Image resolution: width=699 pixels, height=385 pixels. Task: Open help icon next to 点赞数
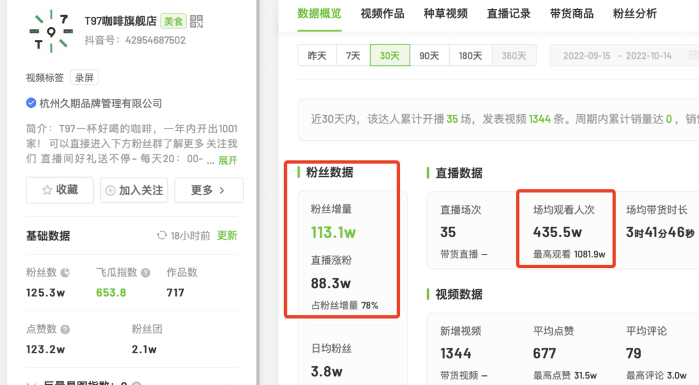pyautogui.click(x=65, y=329)
